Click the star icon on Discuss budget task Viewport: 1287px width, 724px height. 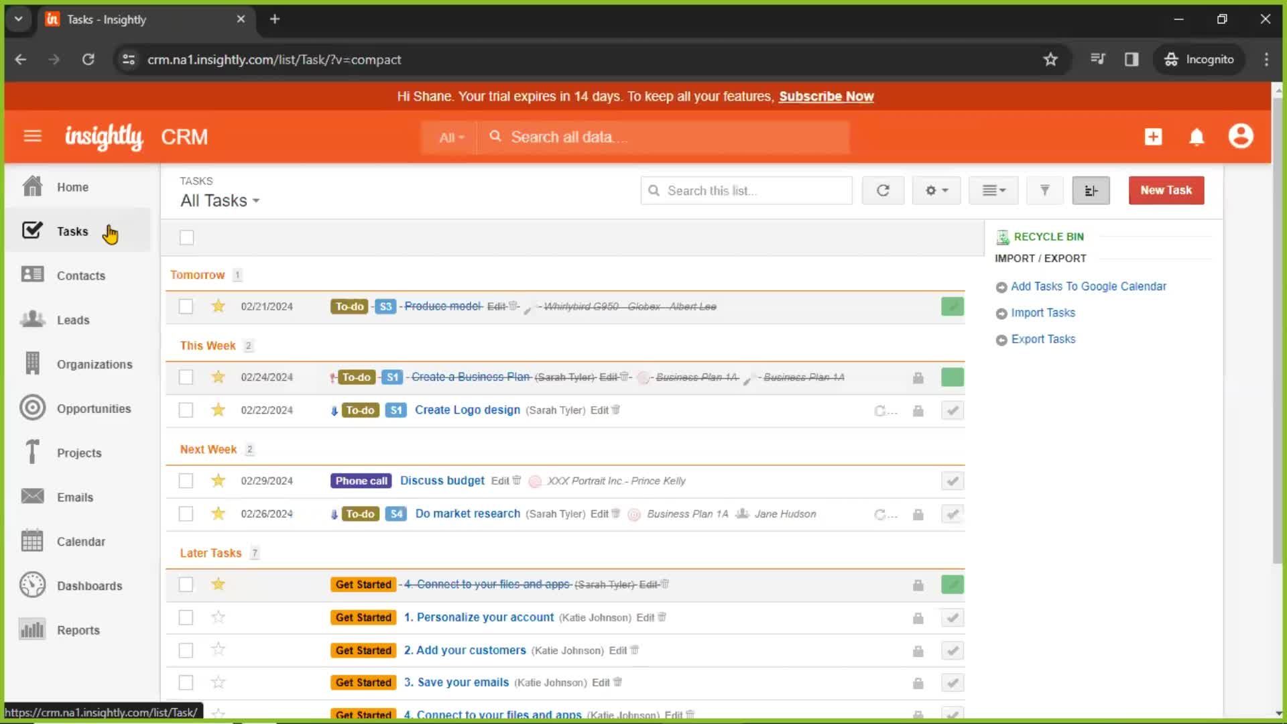coord(217,481)
